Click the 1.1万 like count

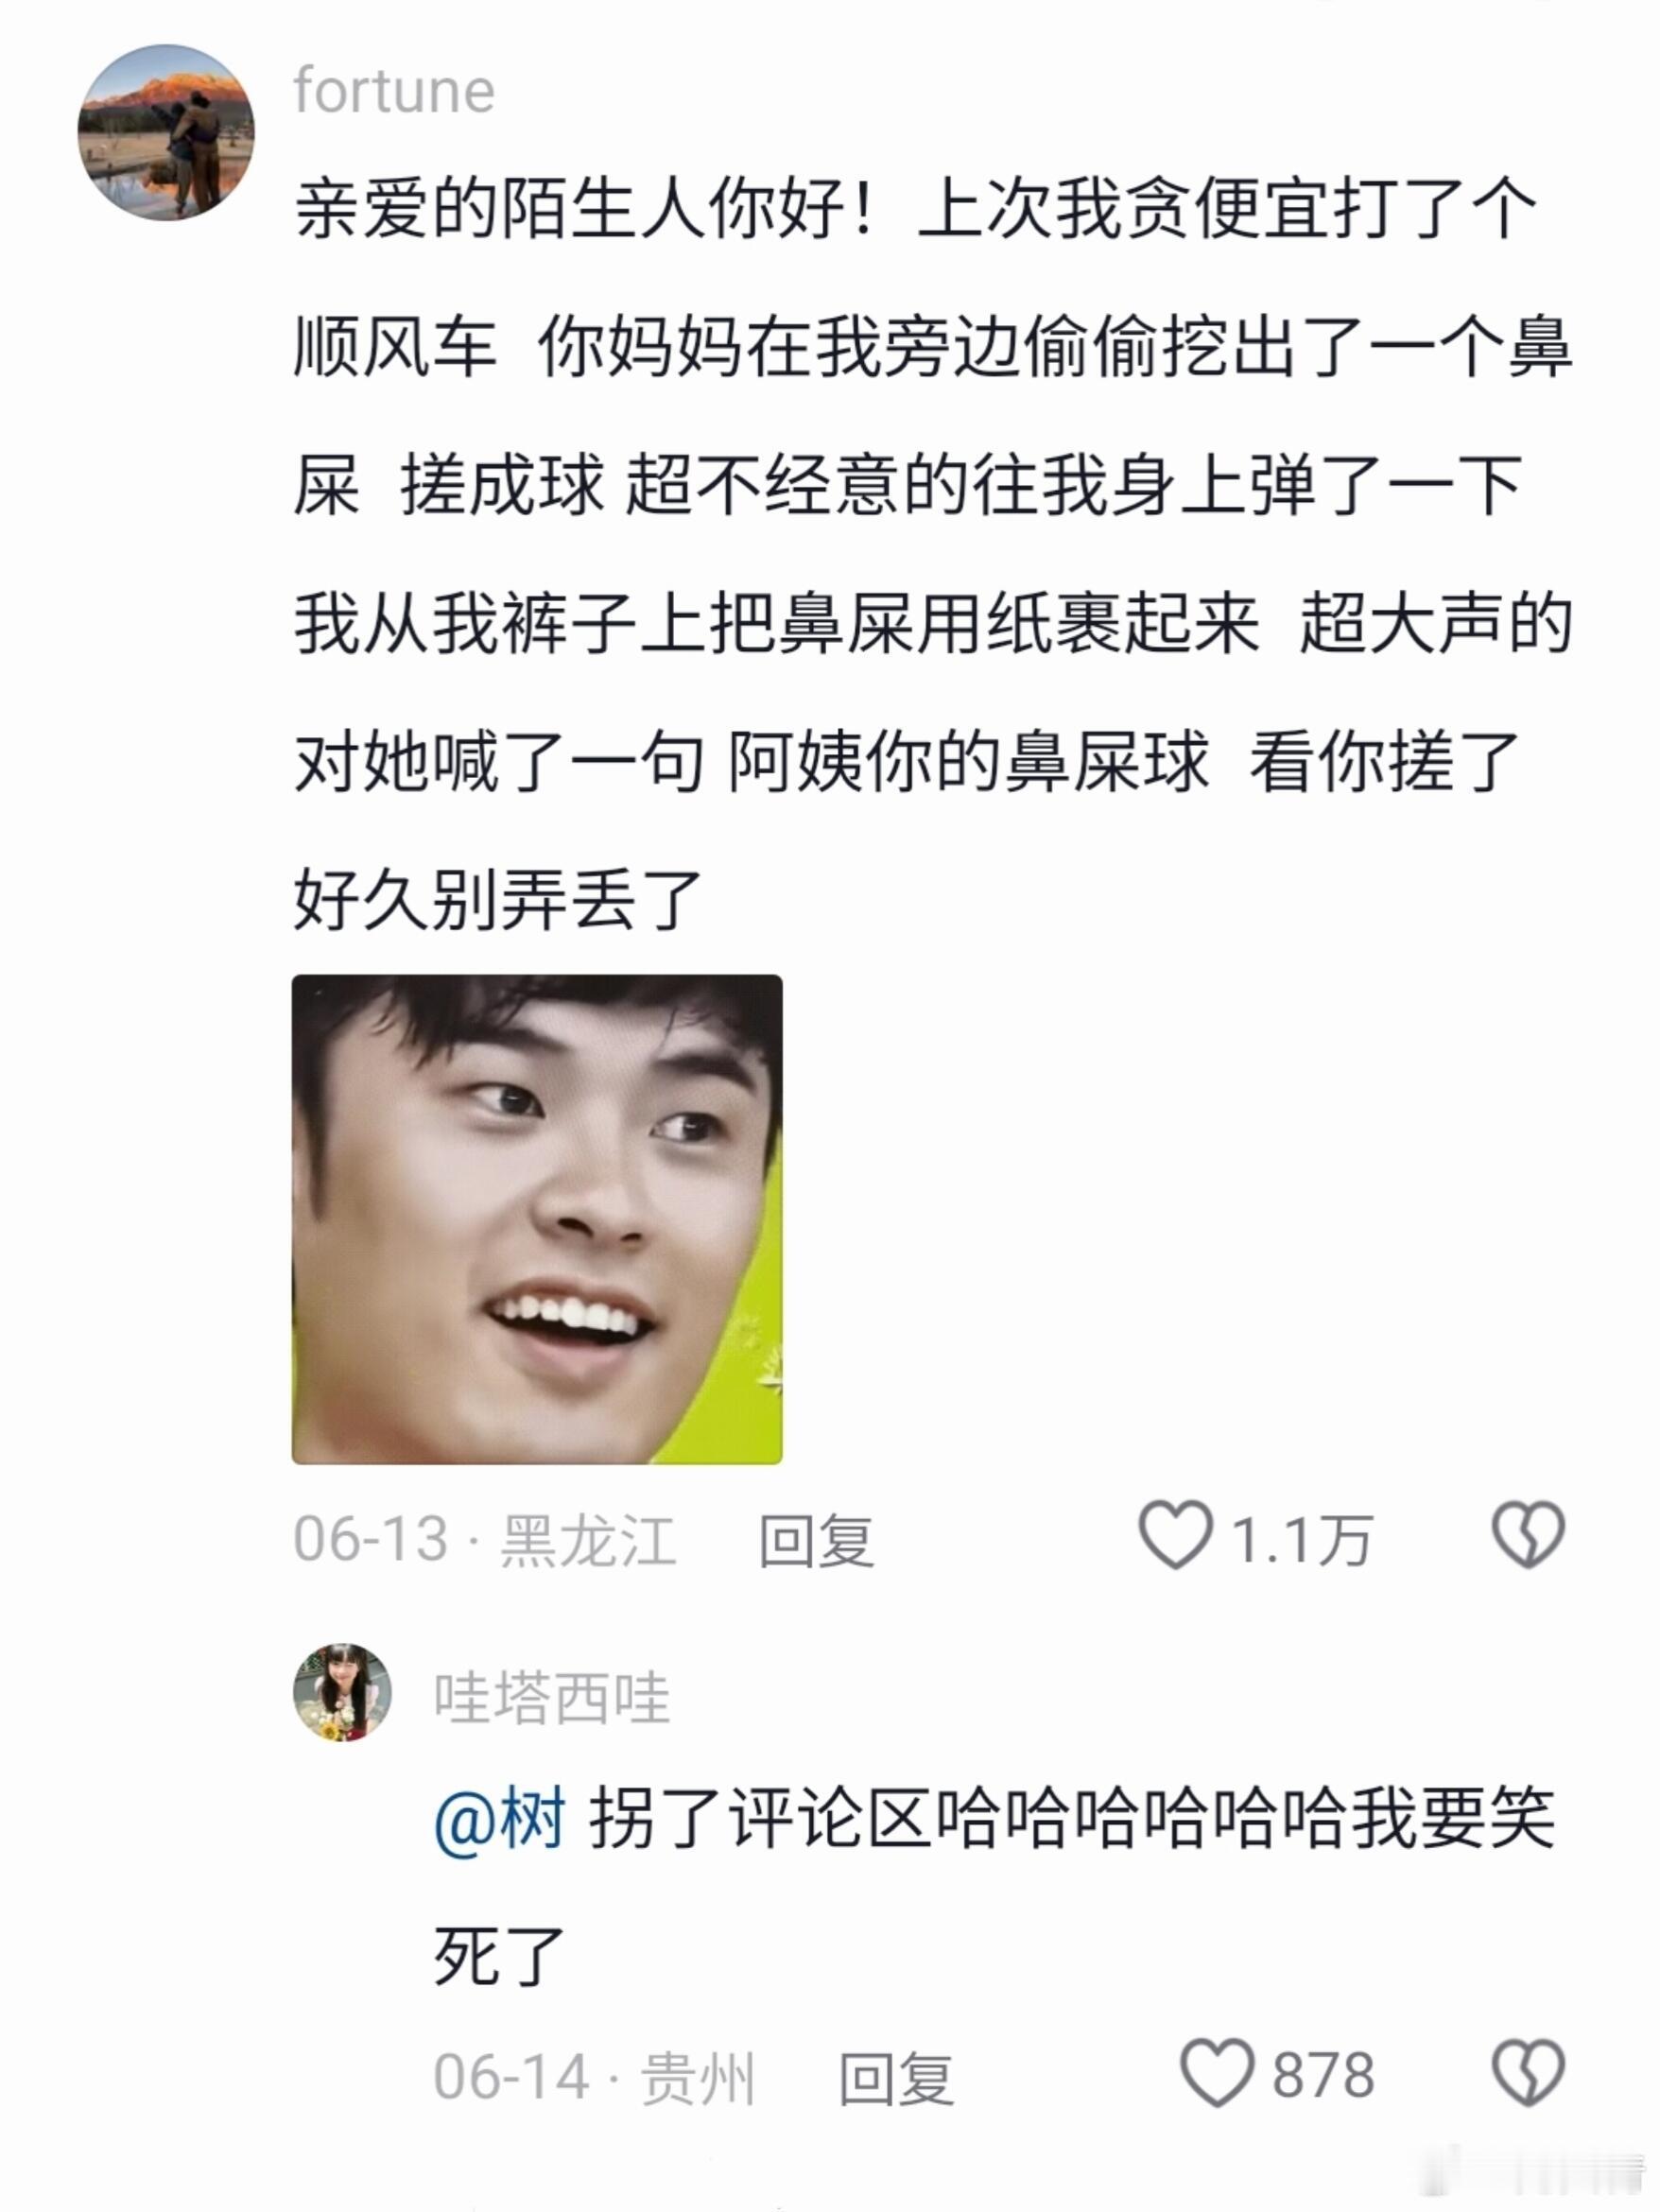(x=1301, y=1539)
